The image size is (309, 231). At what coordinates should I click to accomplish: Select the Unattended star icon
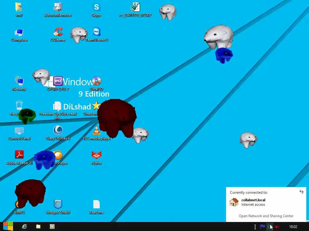click(x=96, y=106)
